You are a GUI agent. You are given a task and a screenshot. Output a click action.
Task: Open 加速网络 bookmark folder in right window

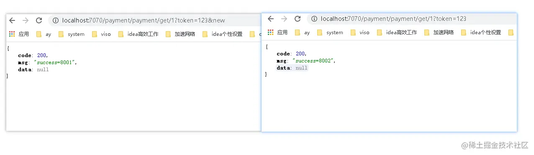coord(439,32)
